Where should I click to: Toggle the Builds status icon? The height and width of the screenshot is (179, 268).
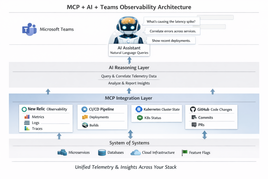click(x=85, y=125)
